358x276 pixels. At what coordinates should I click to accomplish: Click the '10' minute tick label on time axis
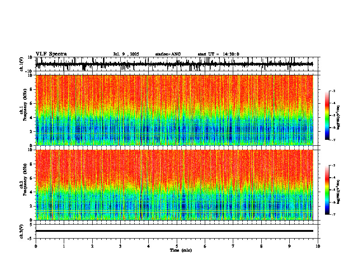click(318, 246)
